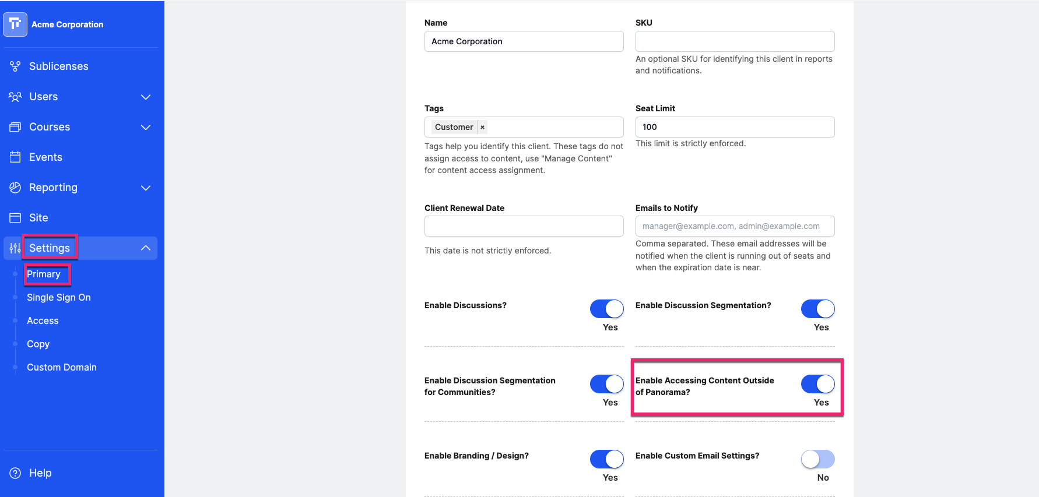1039x497 pixels.
Task: Expand the Courses menu chevron
Action: click(x=146, y=127)
